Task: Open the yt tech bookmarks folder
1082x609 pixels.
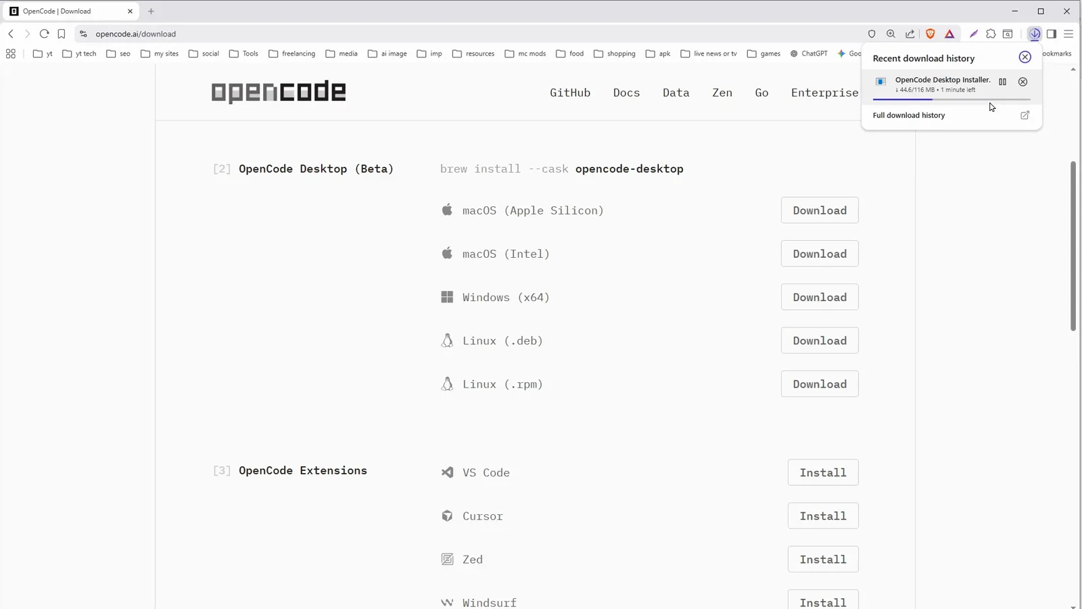Action: (79, 53)
